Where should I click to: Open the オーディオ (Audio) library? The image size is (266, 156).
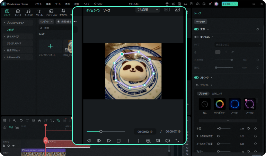(x=28, y=13)
